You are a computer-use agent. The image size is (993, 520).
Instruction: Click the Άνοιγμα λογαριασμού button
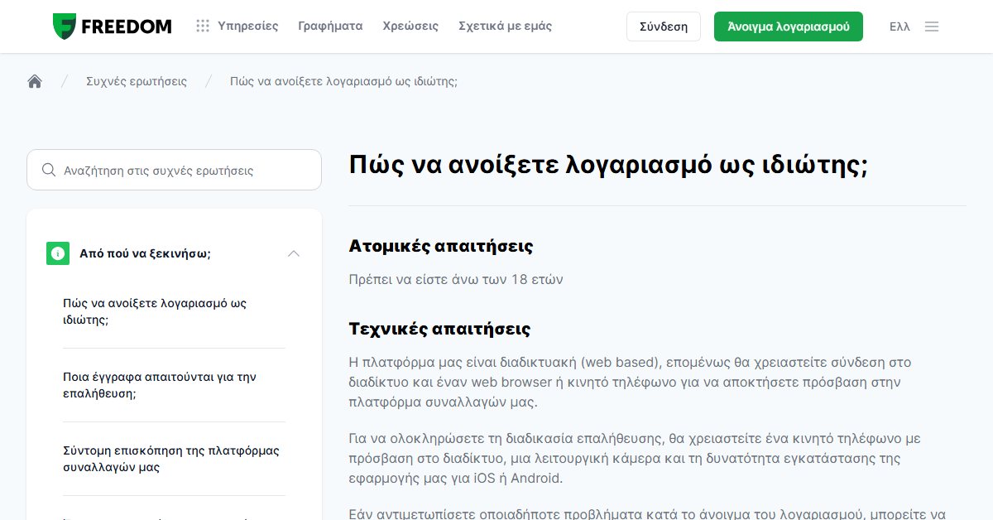(789, 26)
